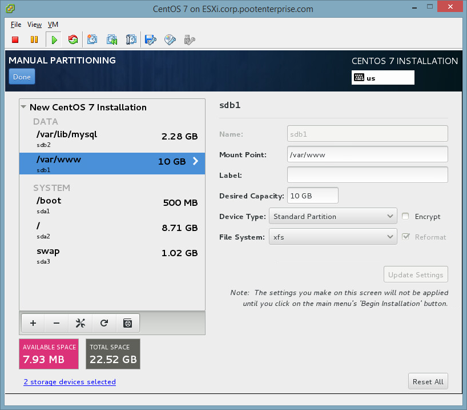Select the /boot partition row
The width and height of the screenshot is (467, 410).
pos(112,205)
